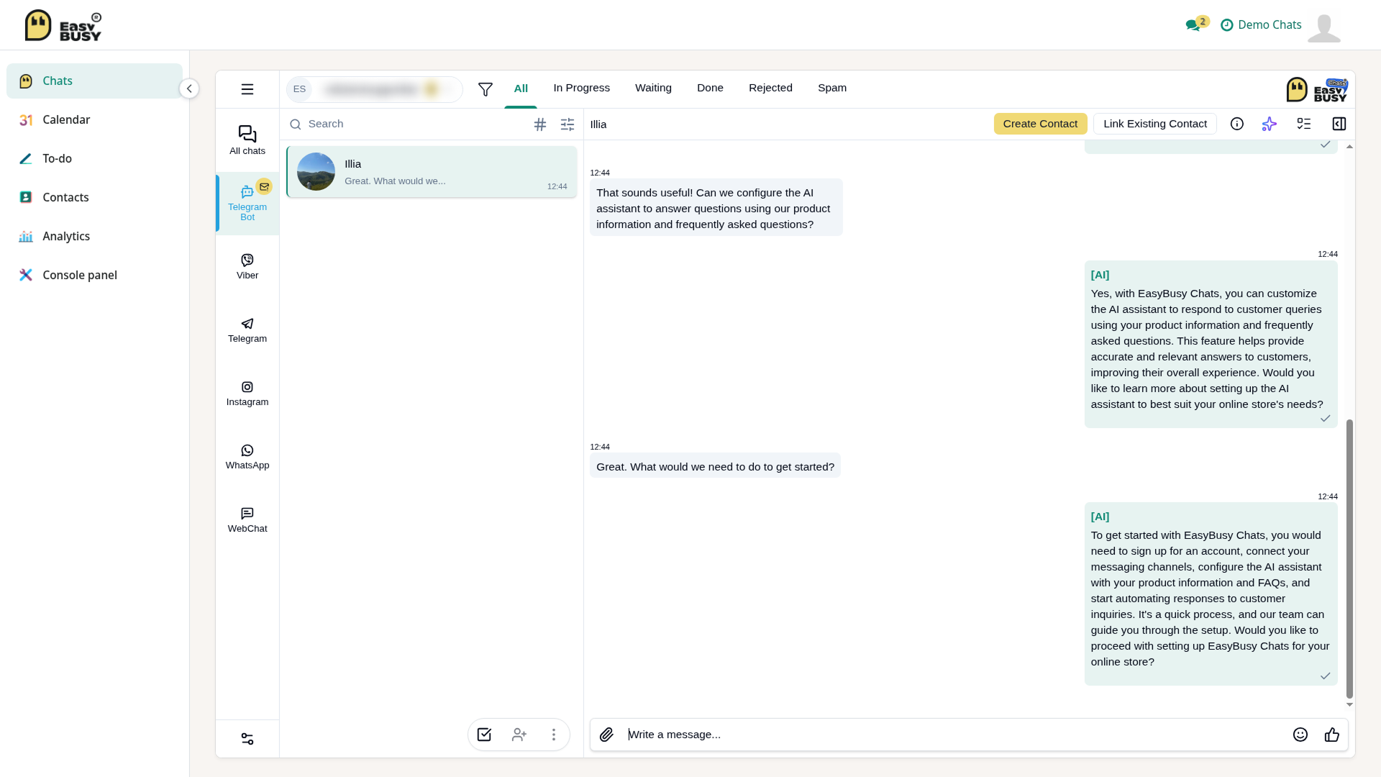Click the Write a message field
This screenshot has width=1381, height=777.
pyautogui.click(x=957, y=735)
